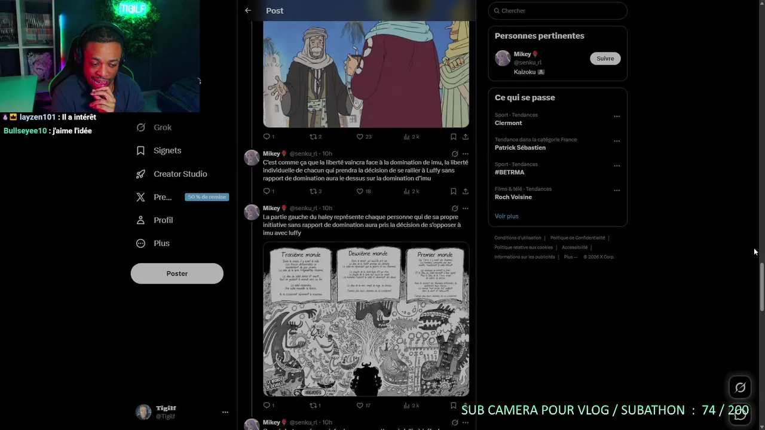Viewport: 765px width, 430px height.
Task: Like the post showing 17 likes
Action: click(x=363, y=405)
